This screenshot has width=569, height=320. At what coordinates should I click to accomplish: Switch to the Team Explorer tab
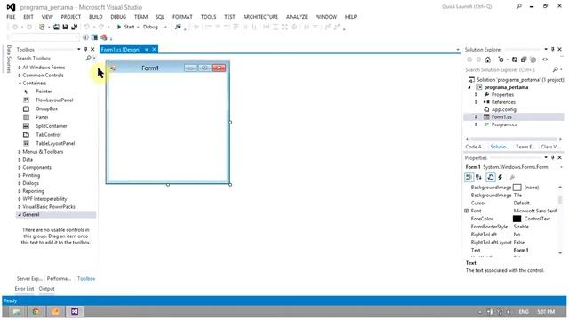(525, 147)
